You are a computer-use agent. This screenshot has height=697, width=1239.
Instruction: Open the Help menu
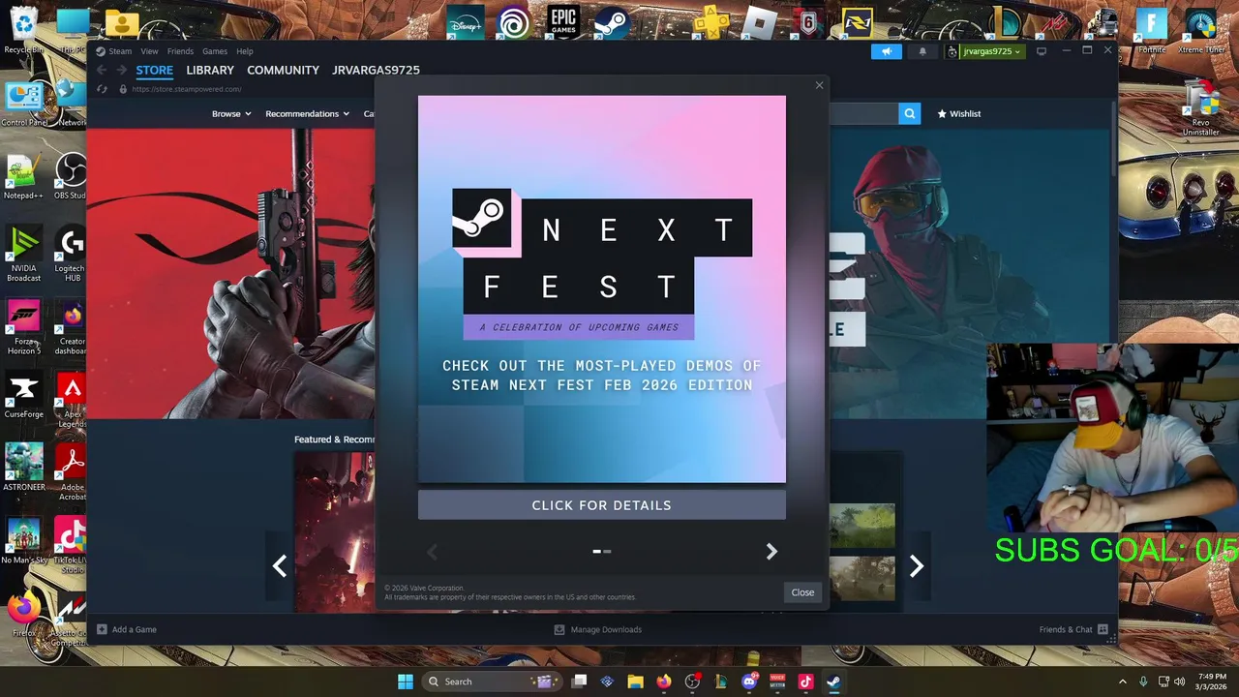245,51
